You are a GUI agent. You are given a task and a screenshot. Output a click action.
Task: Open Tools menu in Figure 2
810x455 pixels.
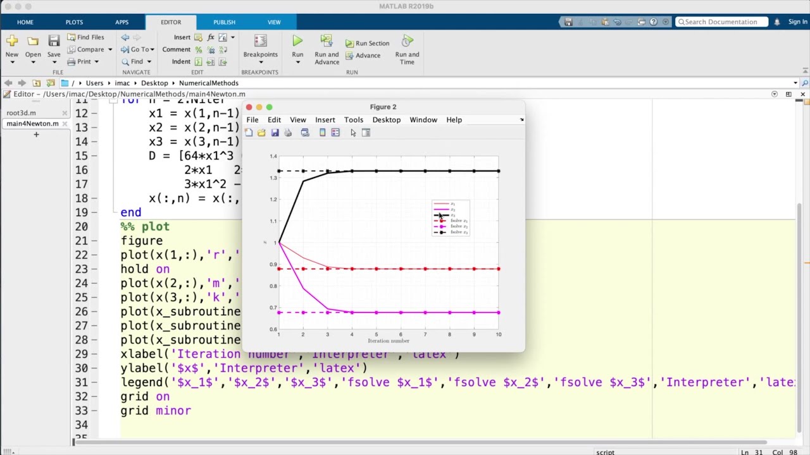(x=354, y=119)
